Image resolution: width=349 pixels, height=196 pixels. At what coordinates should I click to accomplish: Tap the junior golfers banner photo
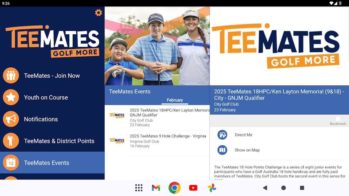click(157, 46)
